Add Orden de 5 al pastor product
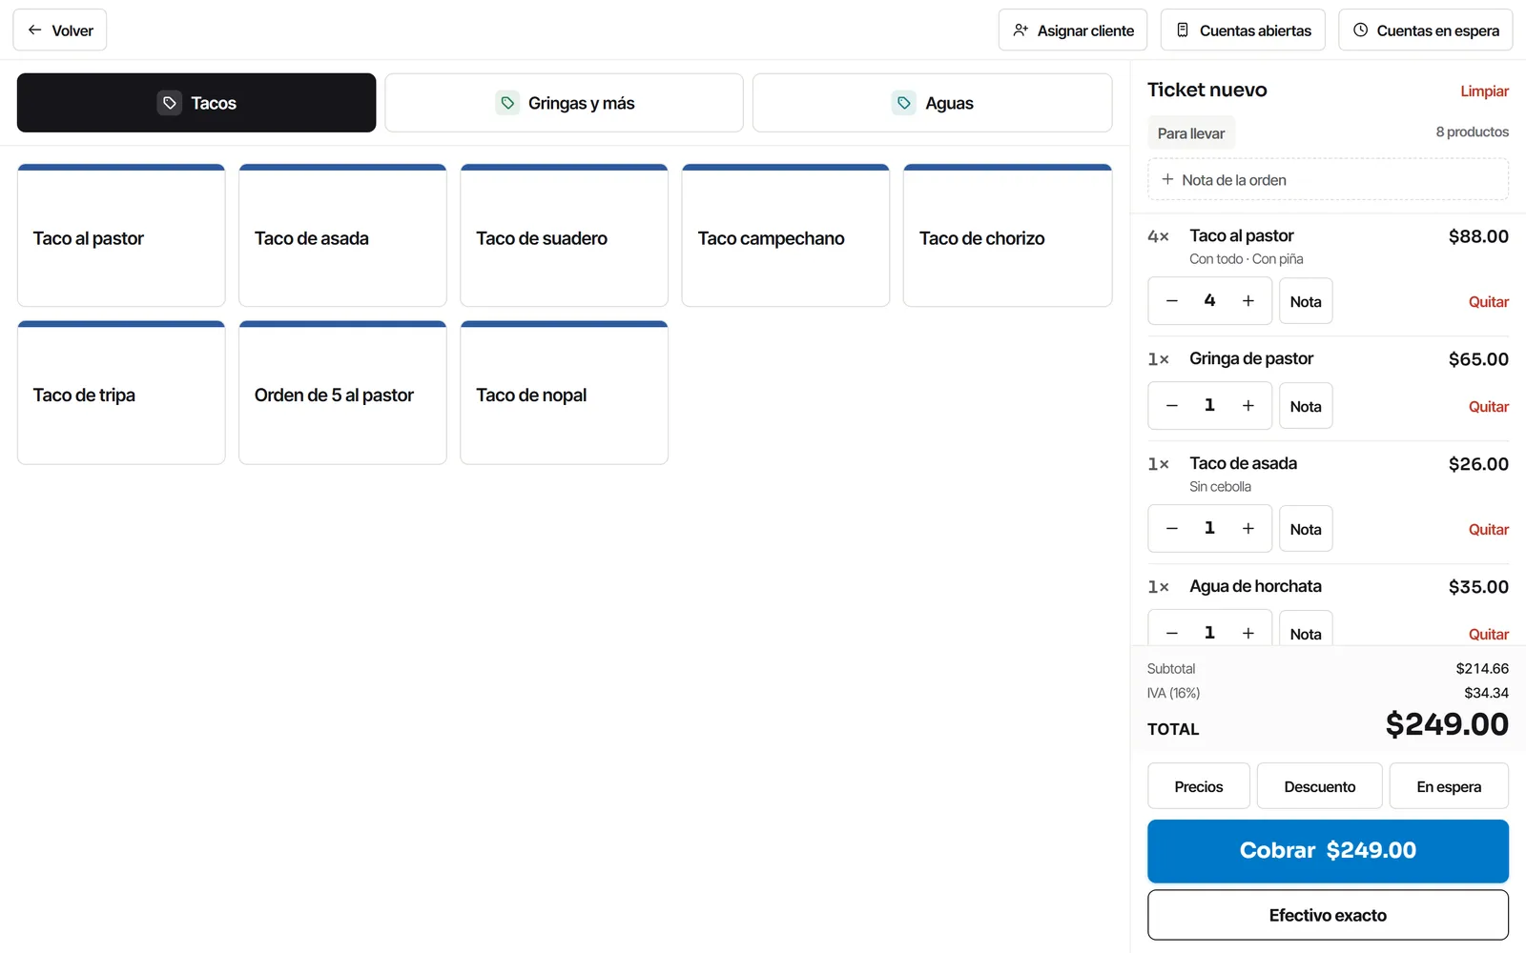 342,393
